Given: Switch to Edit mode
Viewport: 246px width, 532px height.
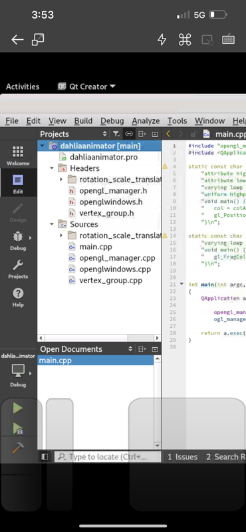Looking at the screenshot, I should (18, 184).
